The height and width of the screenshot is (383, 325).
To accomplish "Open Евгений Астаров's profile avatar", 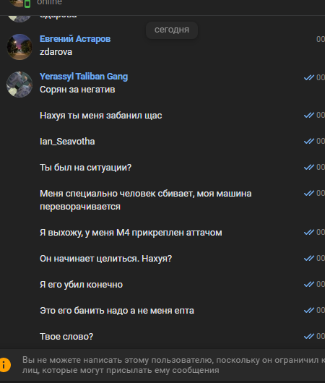I will click(x=19, y=47).
